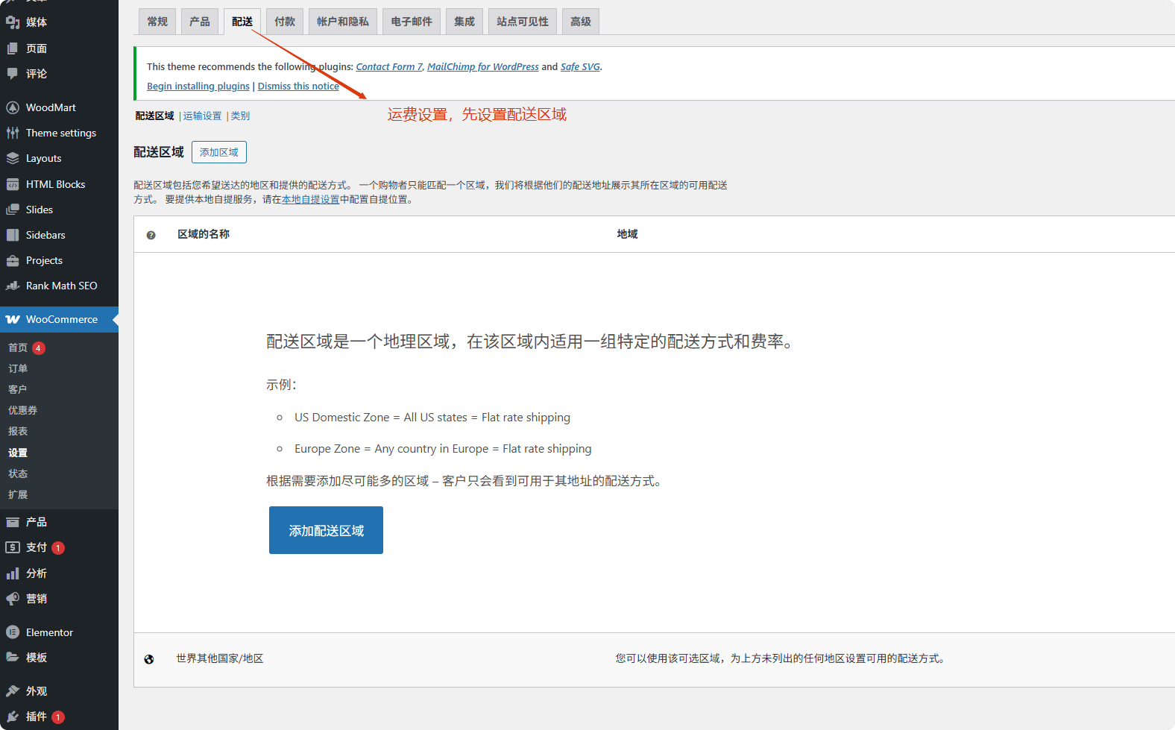Click the WooCommerce logo icon in sidebar
The image size is (1175, 730).
pyautogui.click(x=13, y=319)
